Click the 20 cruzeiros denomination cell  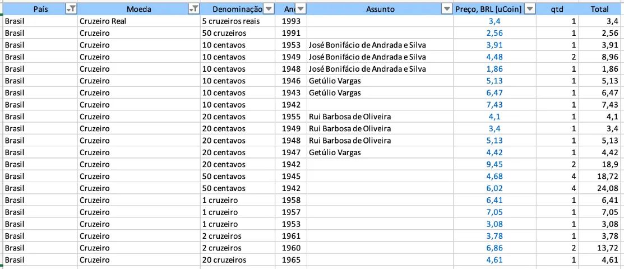237,260
